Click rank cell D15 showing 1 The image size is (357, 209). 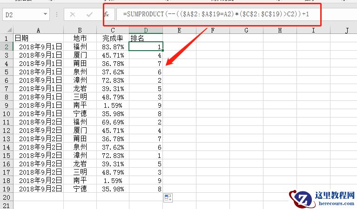[x=146, y=156]
